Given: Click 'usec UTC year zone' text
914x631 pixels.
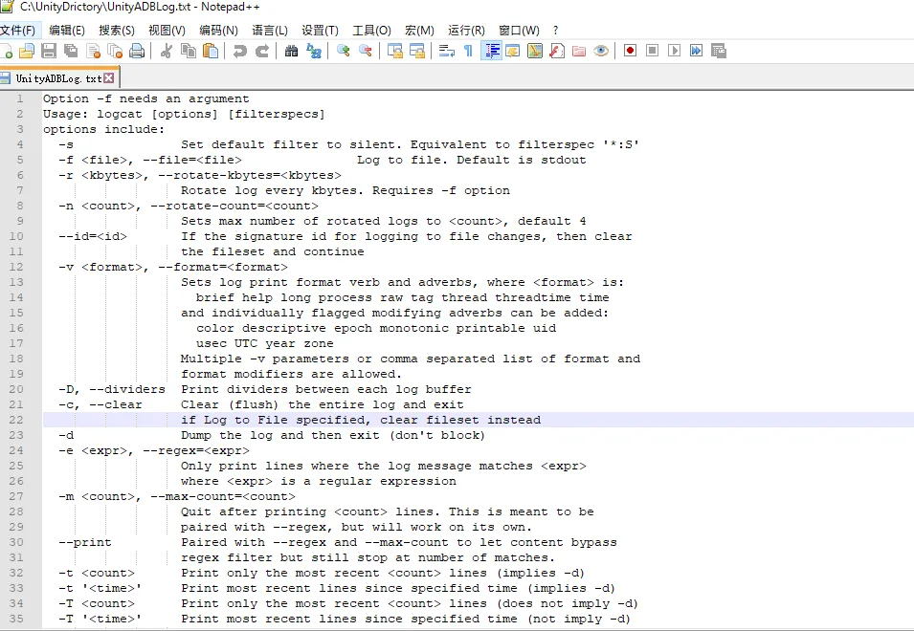Looking at the screenshot, I should point(265,343).
